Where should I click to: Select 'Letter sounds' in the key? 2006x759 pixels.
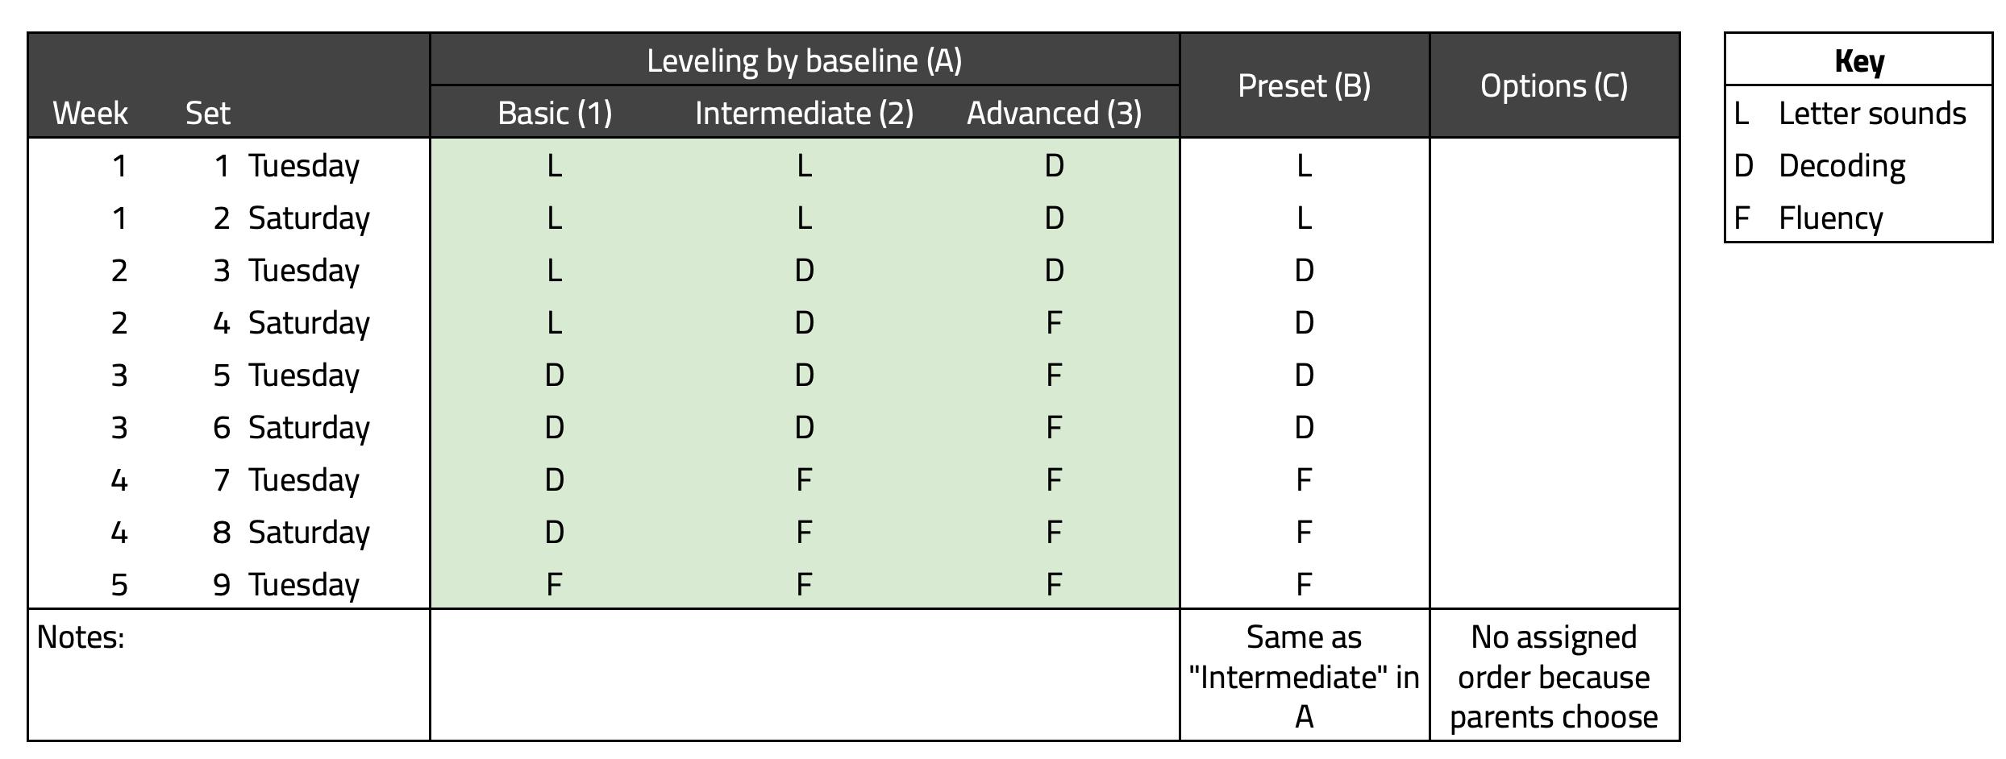1872,114
